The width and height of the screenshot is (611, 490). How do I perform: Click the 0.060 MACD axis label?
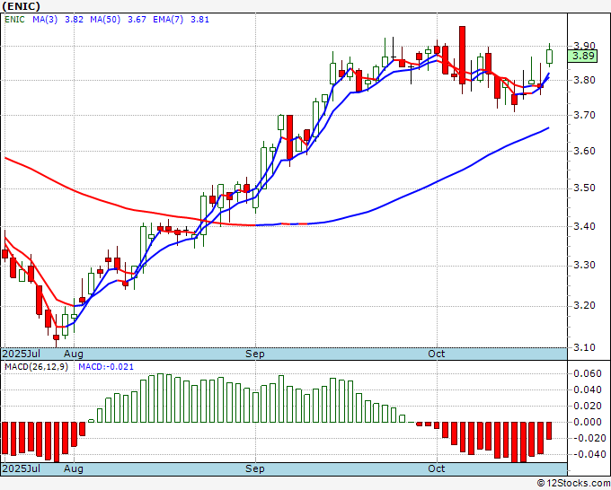coord(588,373)
